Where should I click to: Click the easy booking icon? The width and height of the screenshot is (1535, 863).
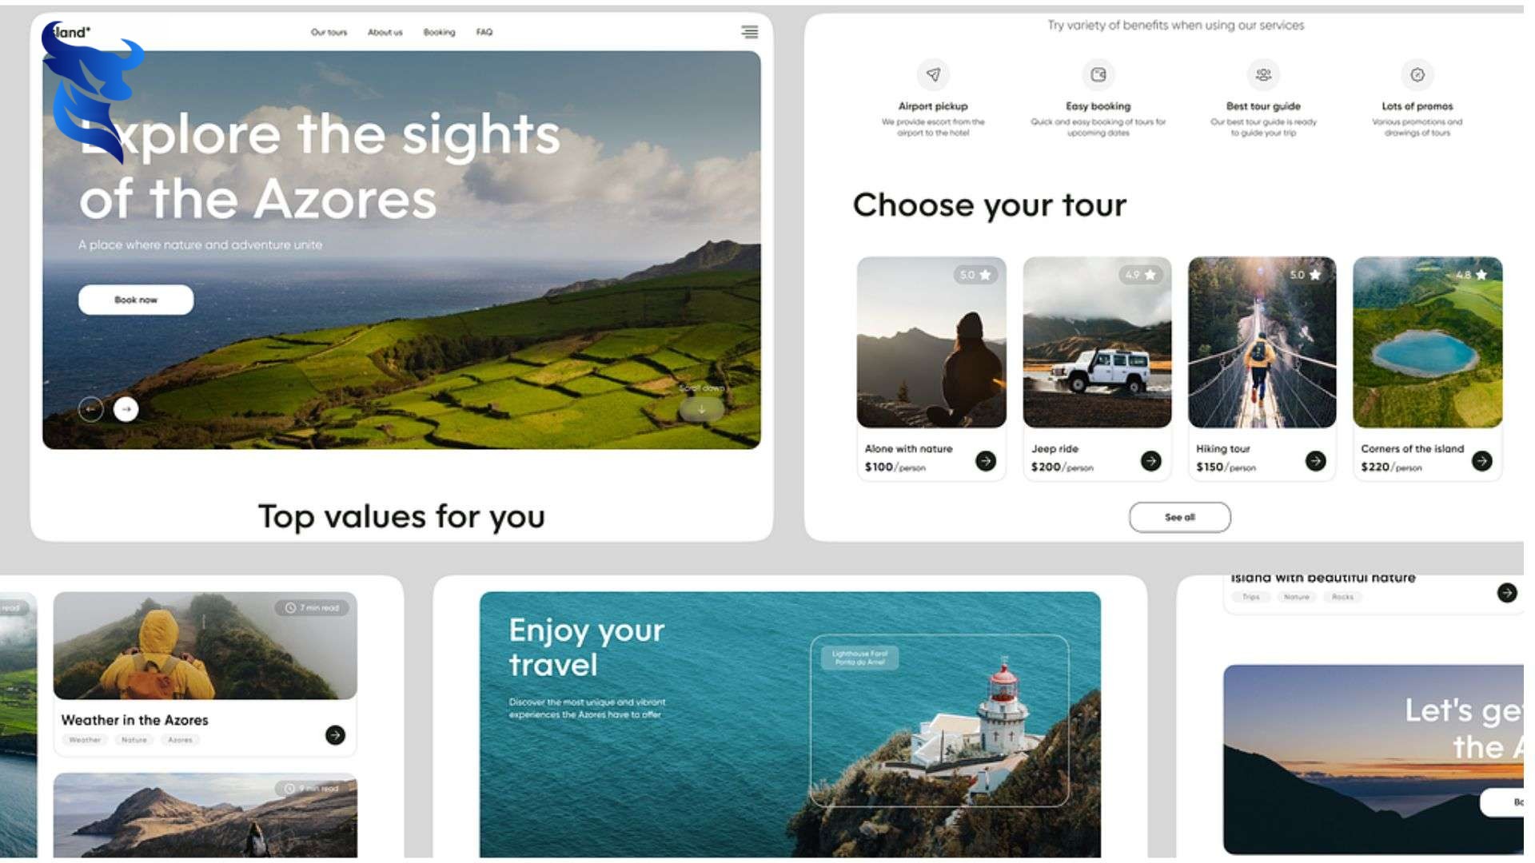click(1098, 75)
